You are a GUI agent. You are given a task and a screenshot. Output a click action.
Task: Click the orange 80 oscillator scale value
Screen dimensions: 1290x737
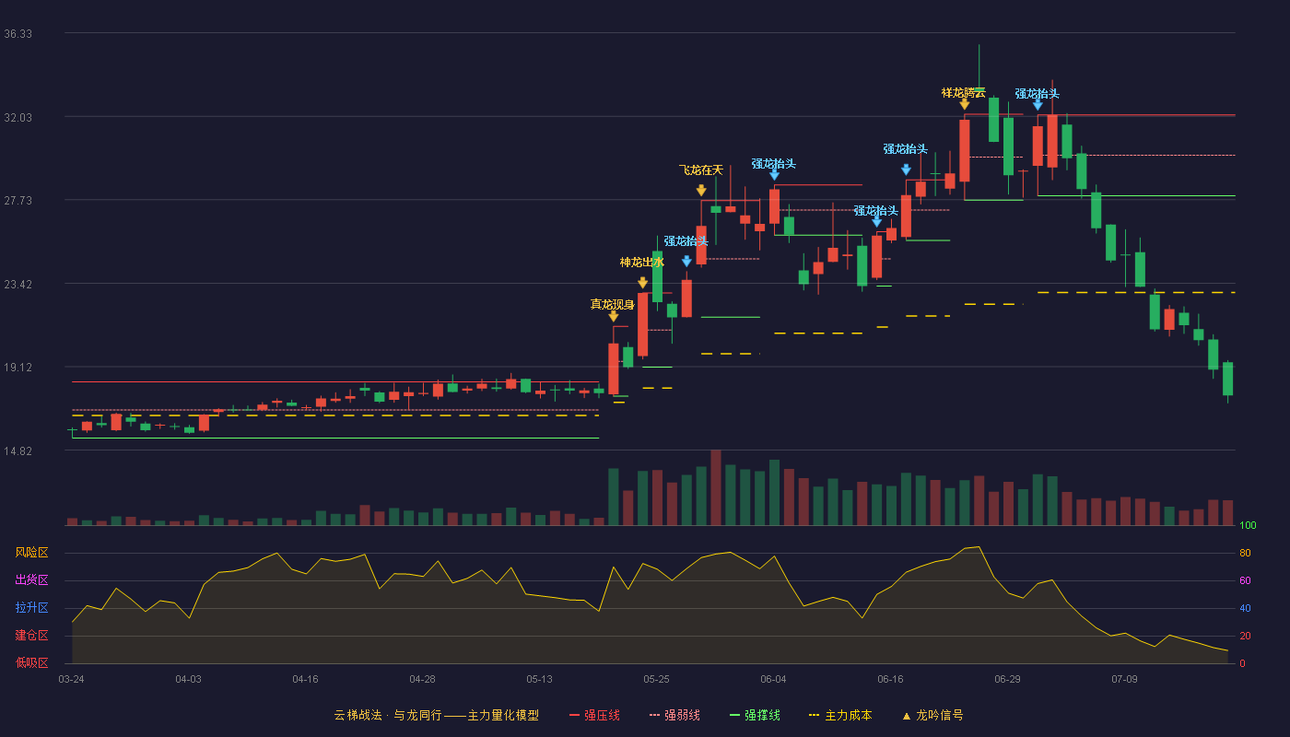pos(1245,553)
